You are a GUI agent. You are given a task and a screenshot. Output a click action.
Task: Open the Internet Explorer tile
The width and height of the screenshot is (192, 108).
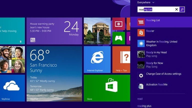pyautogui.click(x=97, y=59)
